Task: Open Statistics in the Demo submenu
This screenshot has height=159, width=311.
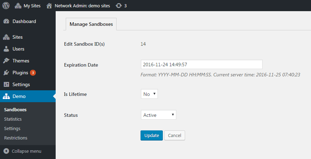Action: (13, 119)
